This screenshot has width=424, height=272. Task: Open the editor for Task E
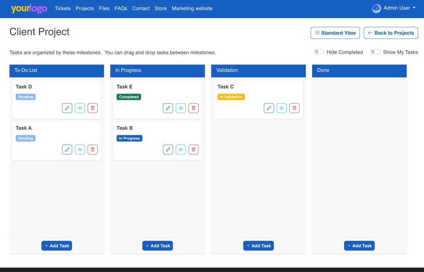tap(168, 108)
